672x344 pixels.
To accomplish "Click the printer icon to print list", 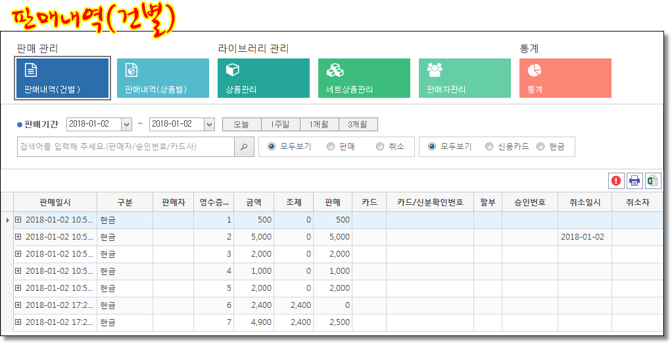I will point(635,181).
